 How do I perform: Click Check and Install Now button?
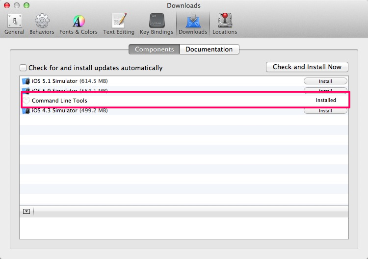307,67
